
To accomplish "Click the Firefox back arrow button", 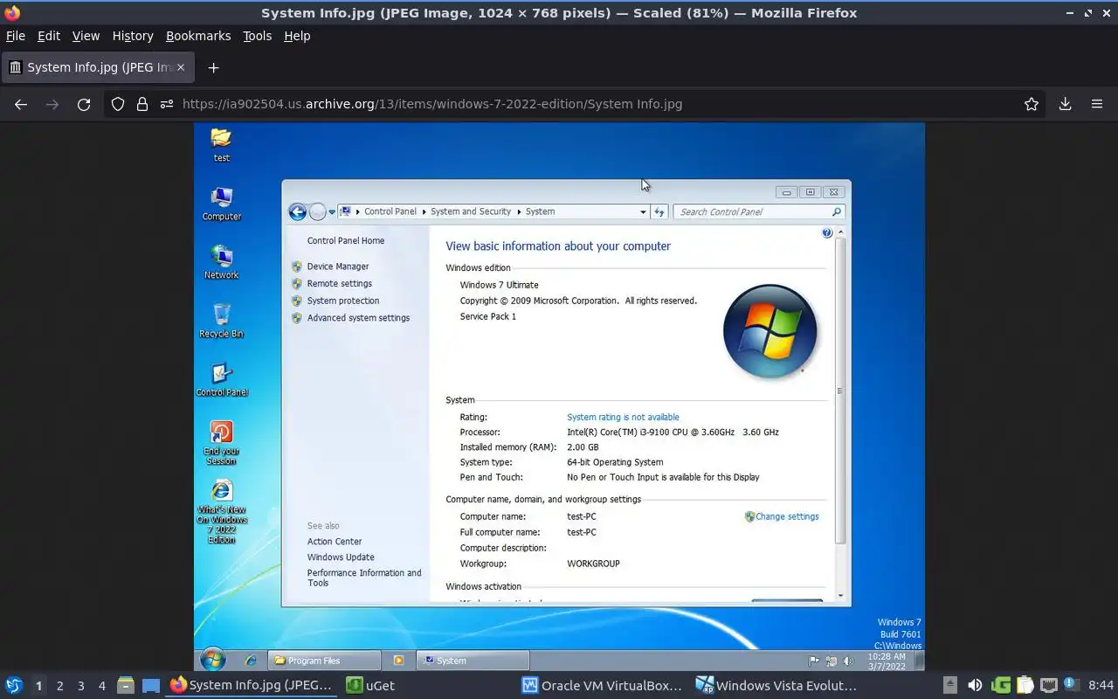I will 21,104.
